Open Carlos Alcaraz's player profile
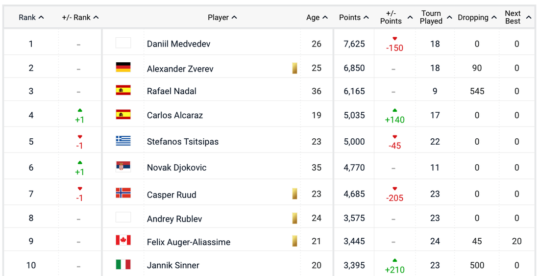The height and width of the screenshot is (276, 539). [174, 116]
